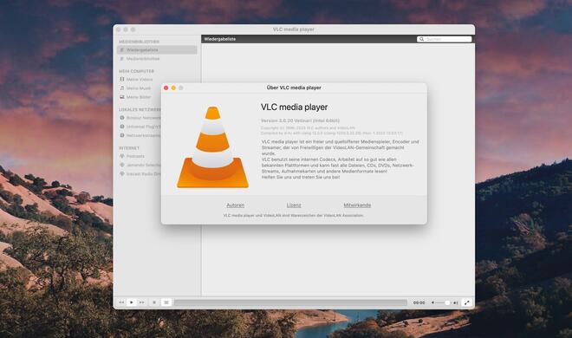Click the music note icon beside Meine Musik
The image size is (572, 338).
(122, 88)
